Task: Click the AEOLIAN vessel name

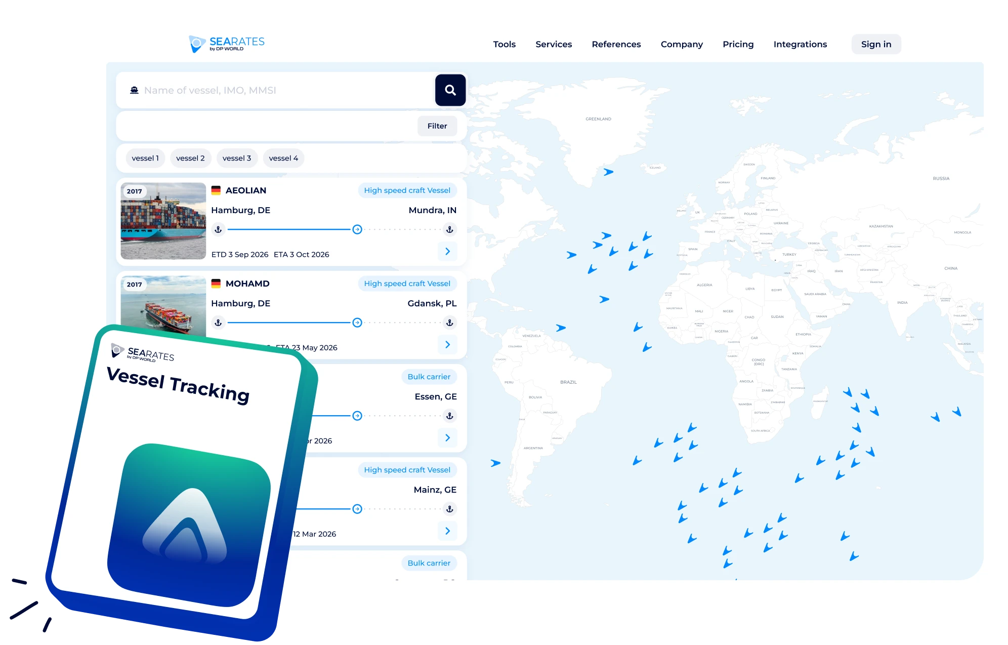Action: tap(246, 190)
